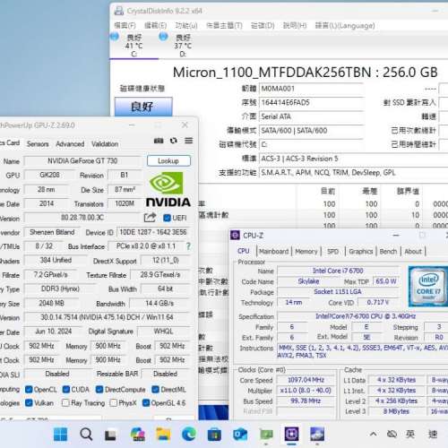Toggle the CUDA checkbox

(66, 390)
